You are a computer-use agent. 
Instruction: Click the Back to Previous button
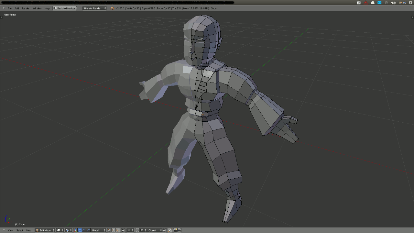pos(65,8)
